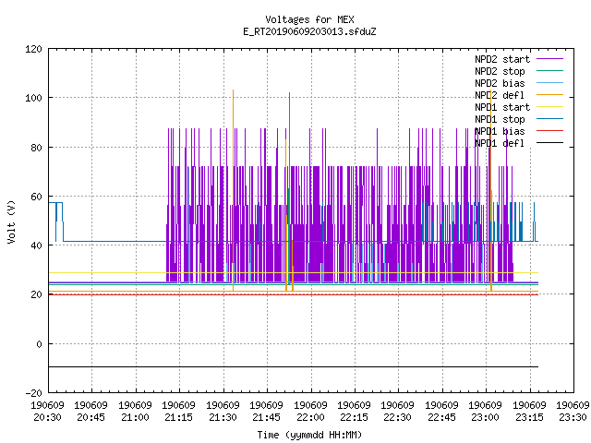Click the y-axis tick value 120

click(33, 49)
